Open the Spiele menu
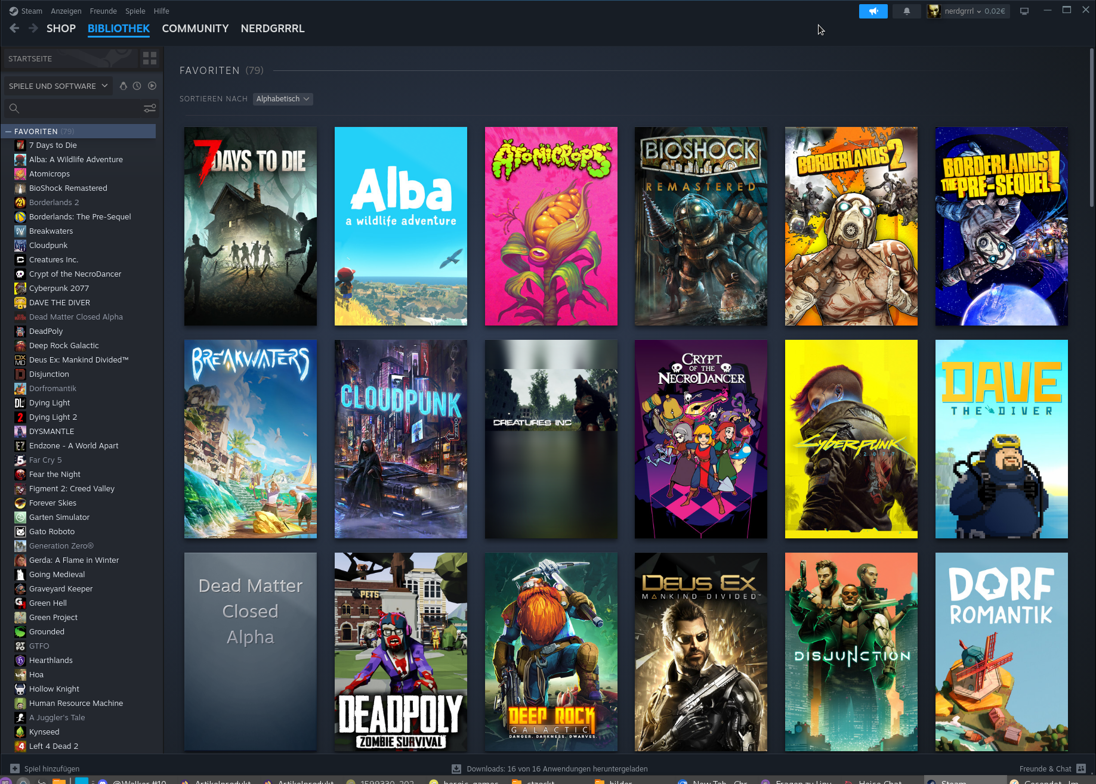This screenshot has width=1096, height=784. [135, 11]
